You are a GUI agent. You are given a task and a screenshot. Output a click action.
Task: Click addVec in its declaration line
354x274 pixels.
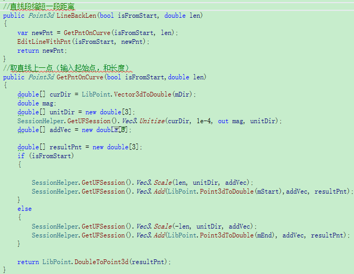pos(60,130)
